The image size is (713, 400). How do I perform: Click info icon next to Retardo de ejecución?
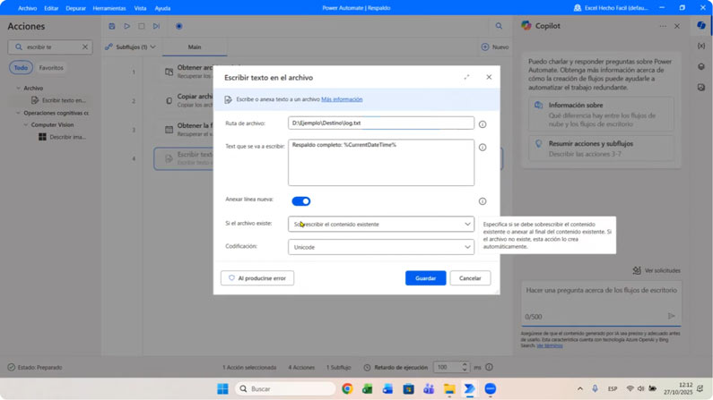tap(490, 367)
